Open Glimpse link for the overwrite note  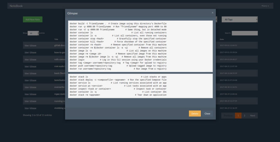[x=33, y=87]
